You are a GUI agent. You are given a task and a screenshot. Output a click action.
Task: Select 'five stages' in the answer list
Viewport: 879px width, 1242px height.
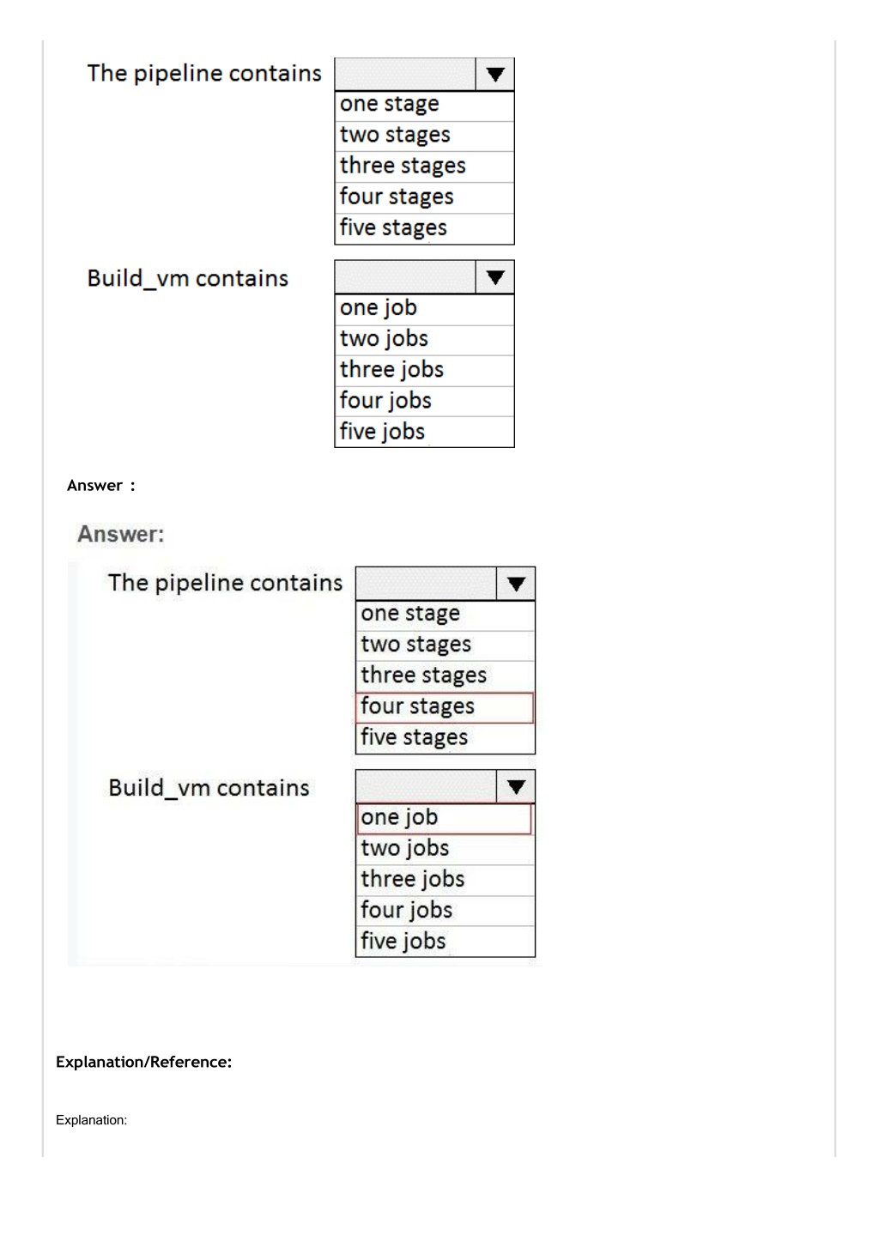(445, 738)
